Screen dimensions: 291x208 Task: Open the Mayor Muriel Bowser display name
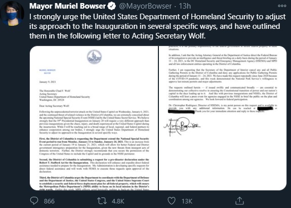pyautogui.click(x=67, y=6)
